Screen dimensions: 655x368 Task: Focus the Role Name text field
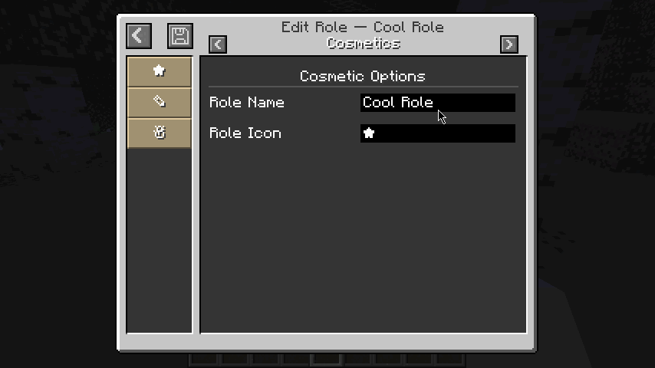(437, 103)
